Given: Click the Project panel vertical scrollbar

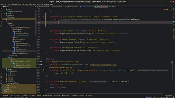Looking at the screenshot, I should 36,23.
